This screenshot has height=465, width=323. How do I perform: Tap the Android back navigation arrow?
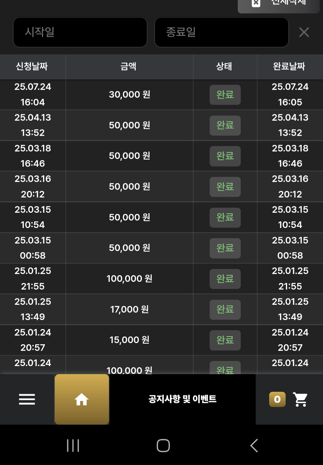(x=254, y=446)
